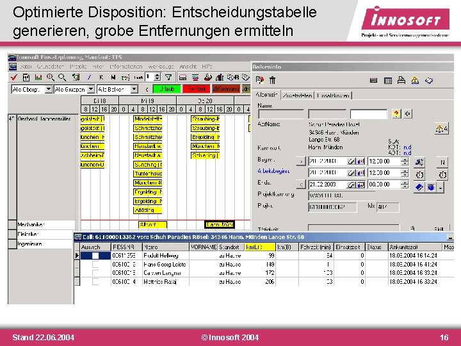
Task: Click the toolbar number spinner showing 1
Action: [x=158, y=78]
